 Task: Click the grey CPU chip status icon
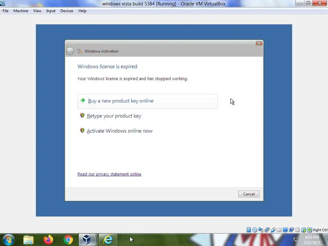coord(297,230)
